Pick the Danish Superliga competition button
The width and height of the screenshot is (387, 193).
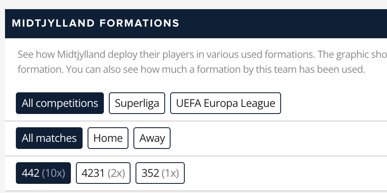coord(137,103)
